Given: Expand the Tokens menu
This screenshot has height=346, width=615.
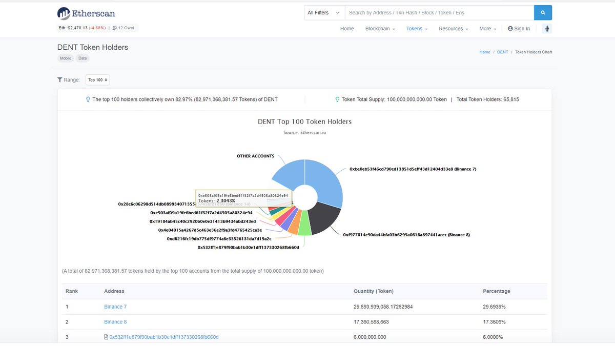Looking at the screenshot, I should click(x=417, y=29).
